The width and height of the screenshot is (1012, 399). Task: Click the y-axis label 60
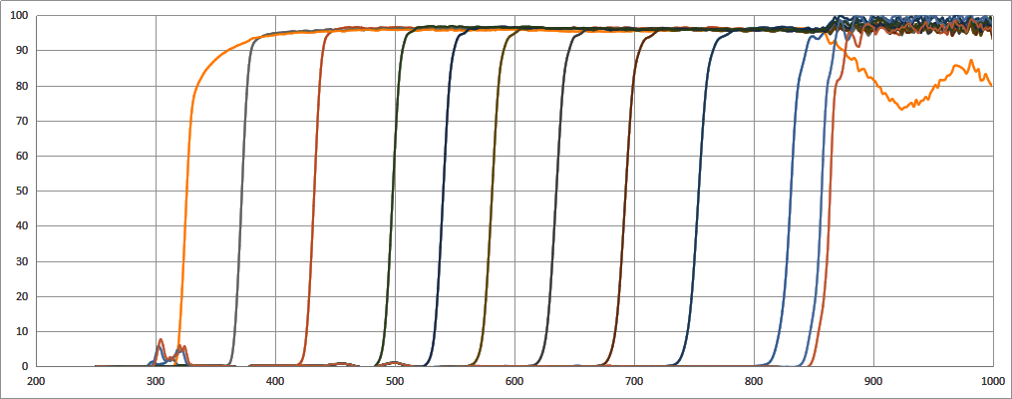22,156
